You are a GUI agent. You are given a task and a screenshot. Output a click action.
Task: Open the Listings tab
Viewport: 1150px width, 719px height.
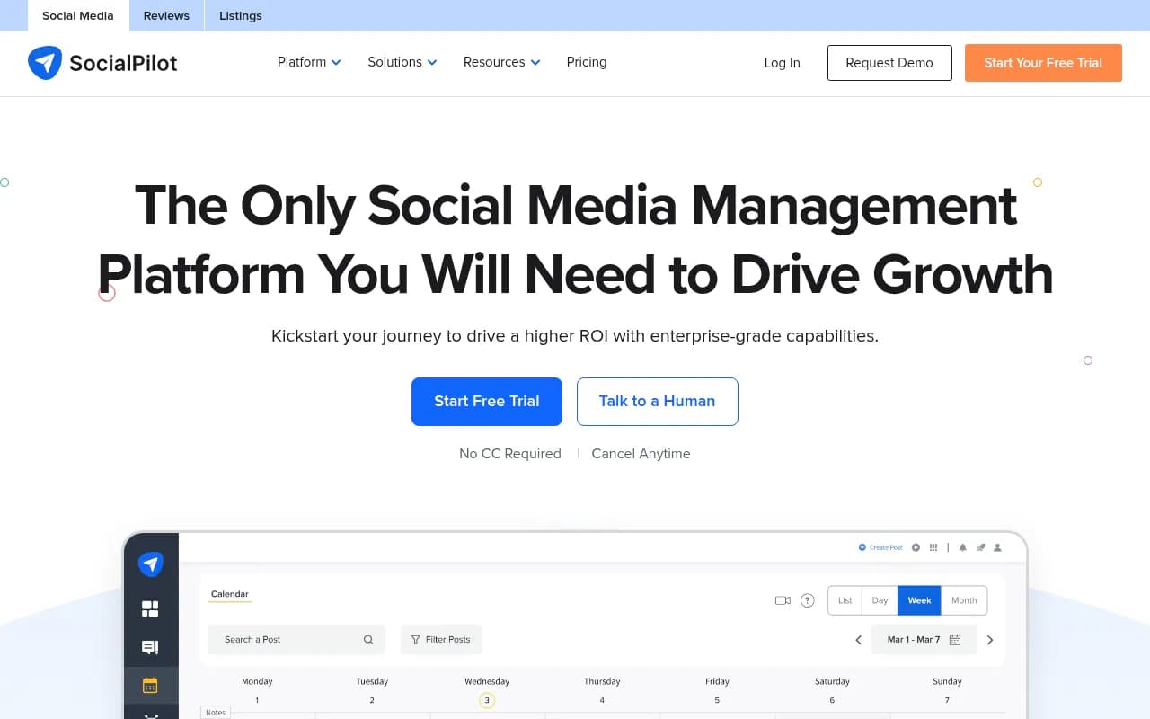coord(240,15)
